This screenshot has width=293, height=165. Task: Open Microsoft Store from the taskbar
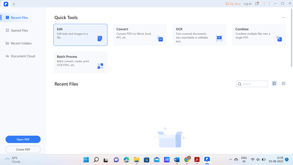pos(147,160)
